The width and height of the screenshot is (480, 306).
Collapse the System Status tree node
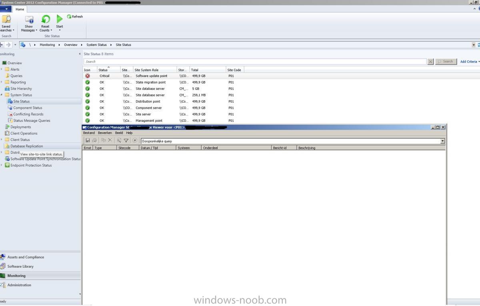2,95
